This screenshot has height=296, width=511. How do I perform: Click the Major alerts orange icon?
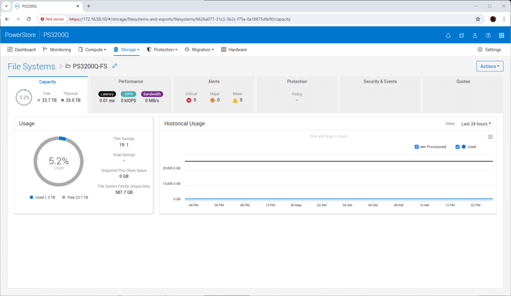click(x=213, y=100)
